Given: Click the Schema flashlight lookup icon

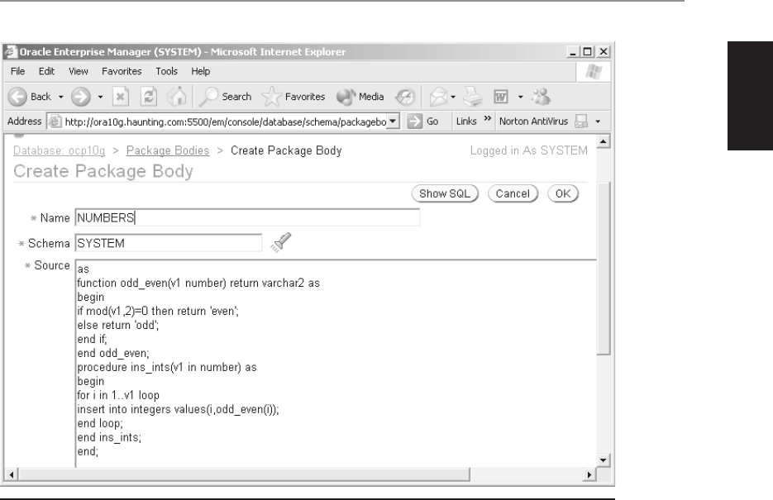Looking at the screenshot, I should [x=281, y=242].
